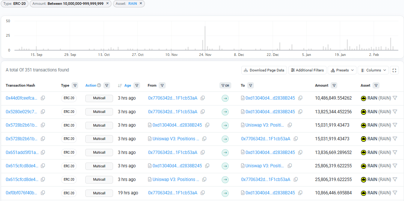Image resolution: width=404 pixels, height=201 pixels.
Task: Copy transaction hash 0x44d0fceefca
Action: coord(43,98)
